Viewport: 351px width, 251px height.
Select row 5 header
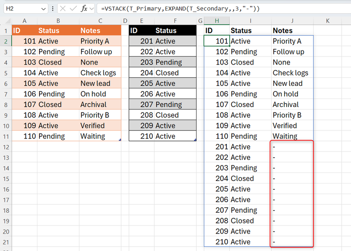[x=6, y=73]
